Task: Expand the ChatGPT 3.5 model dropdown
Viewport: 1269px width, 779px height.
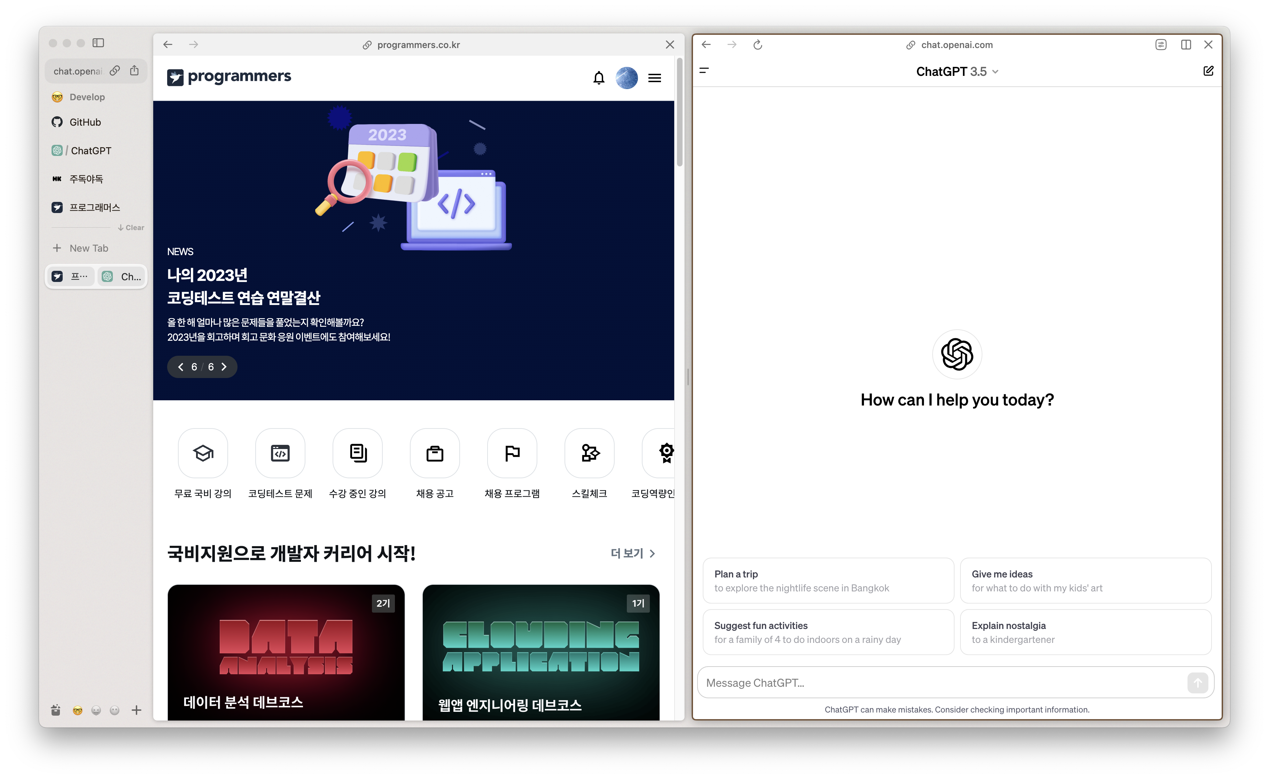Action: click(x=958, y=72)
